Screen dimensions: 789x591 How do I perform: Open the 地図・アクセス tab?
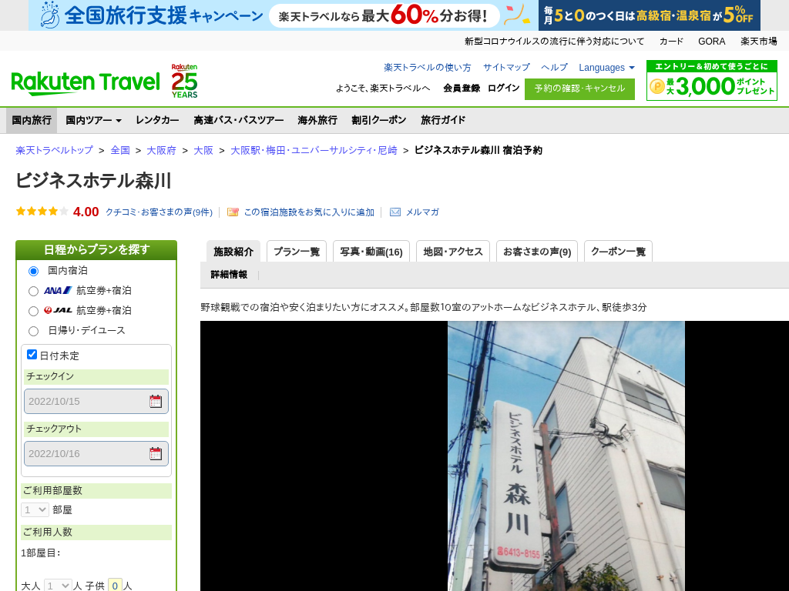453,252
